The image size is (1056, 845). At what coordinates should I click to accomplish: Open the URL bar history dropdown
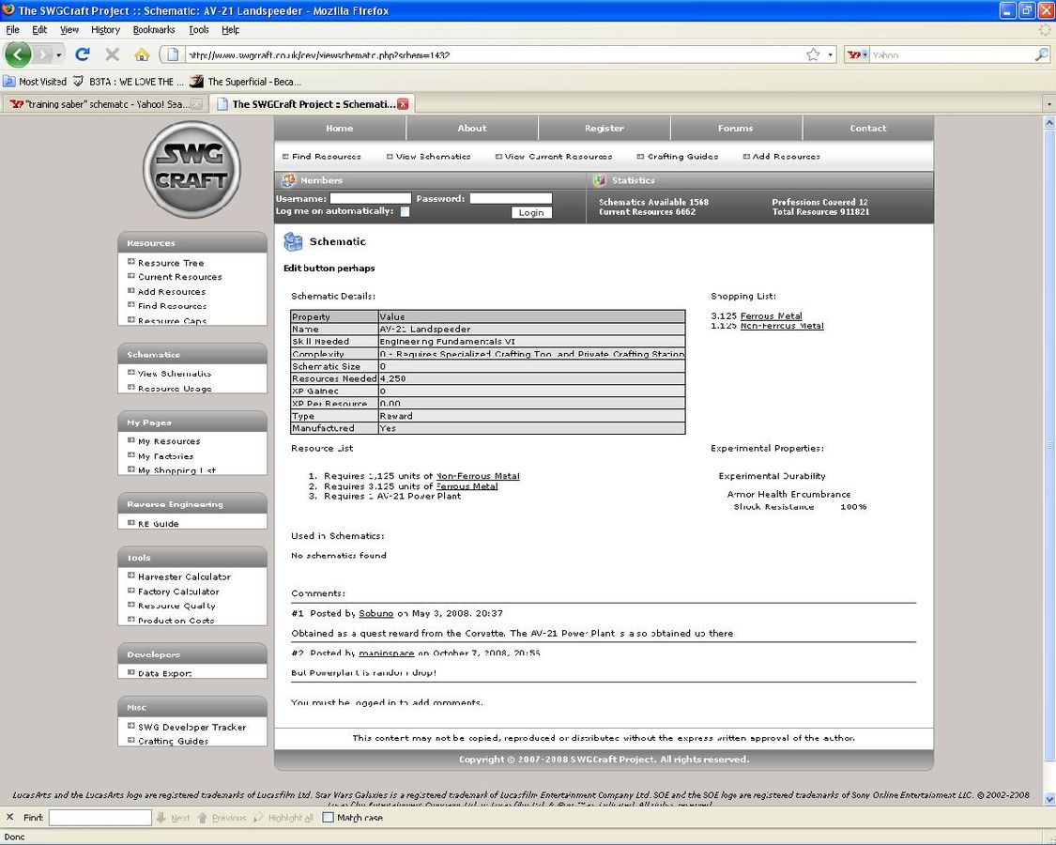tap(830, 54)
